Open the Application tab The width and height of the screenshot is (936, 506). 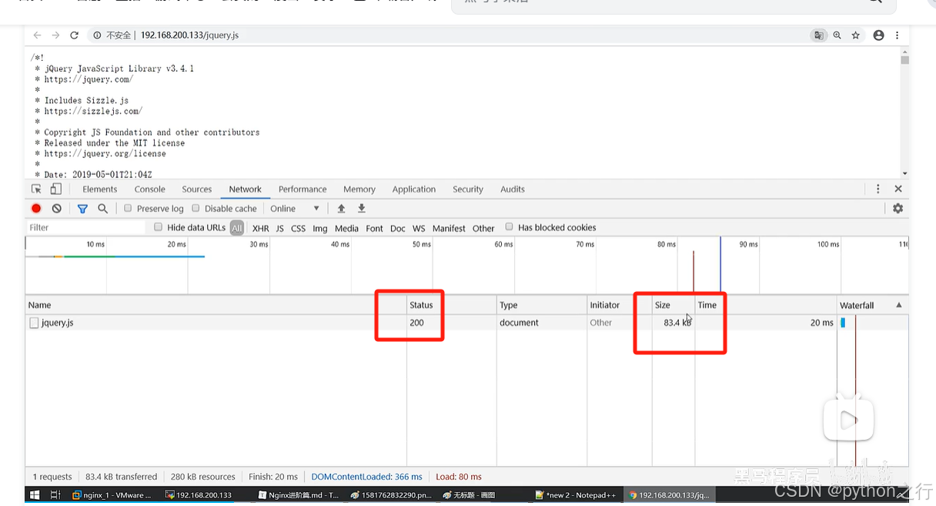(414, 189)
